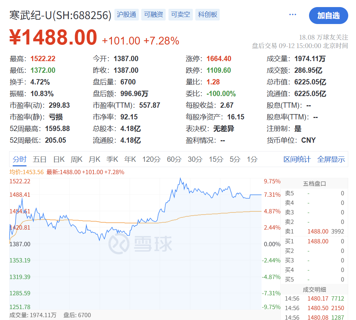Click the 委比 value -100.00%
The height and width of the screenshot is (320, 356).
(221, 94)
